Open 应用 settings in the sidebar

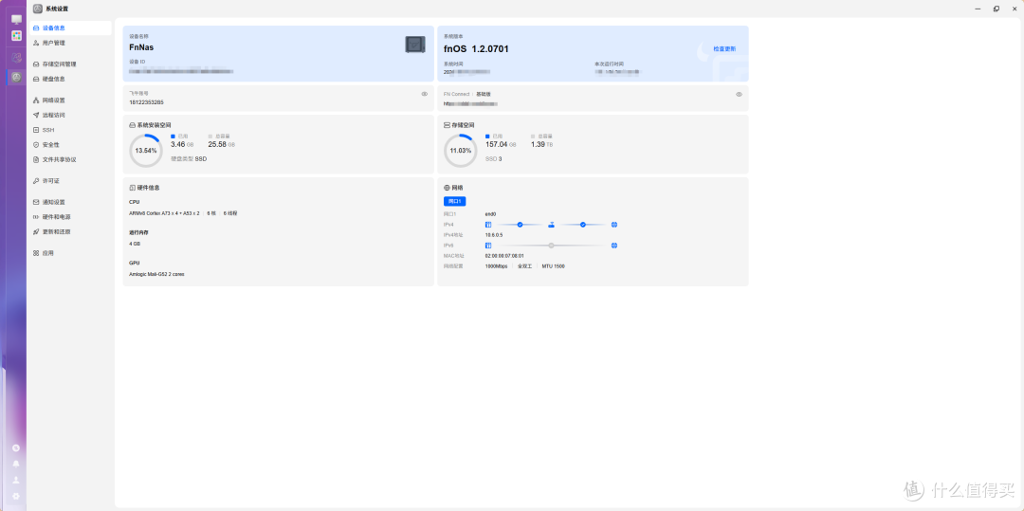(70, 253)
